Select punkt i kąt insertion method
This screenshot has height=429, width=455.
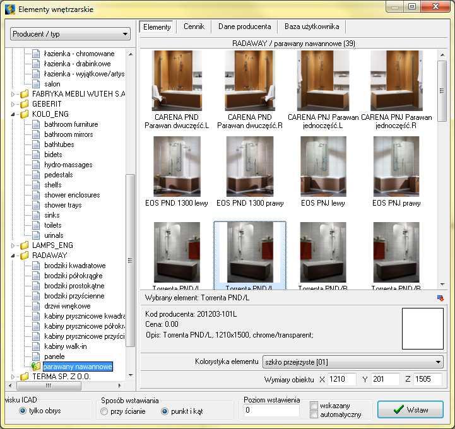[165, 411]
